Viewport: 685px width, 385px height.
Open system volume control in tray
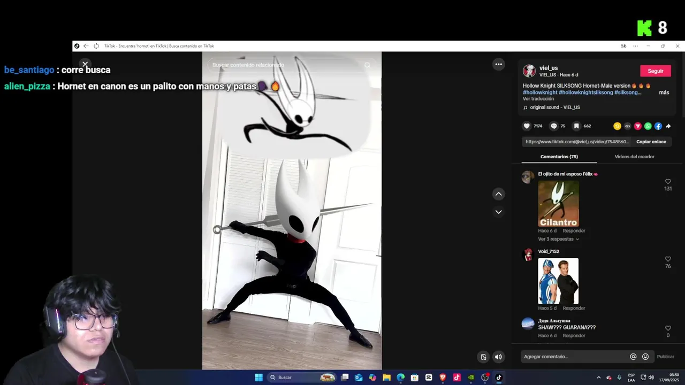[651, 378]
